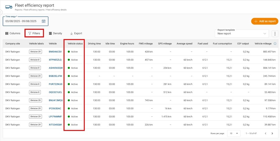This screenshot has width=280, height=141.
Task: Click Add as report button
Action: click(265, 21)
